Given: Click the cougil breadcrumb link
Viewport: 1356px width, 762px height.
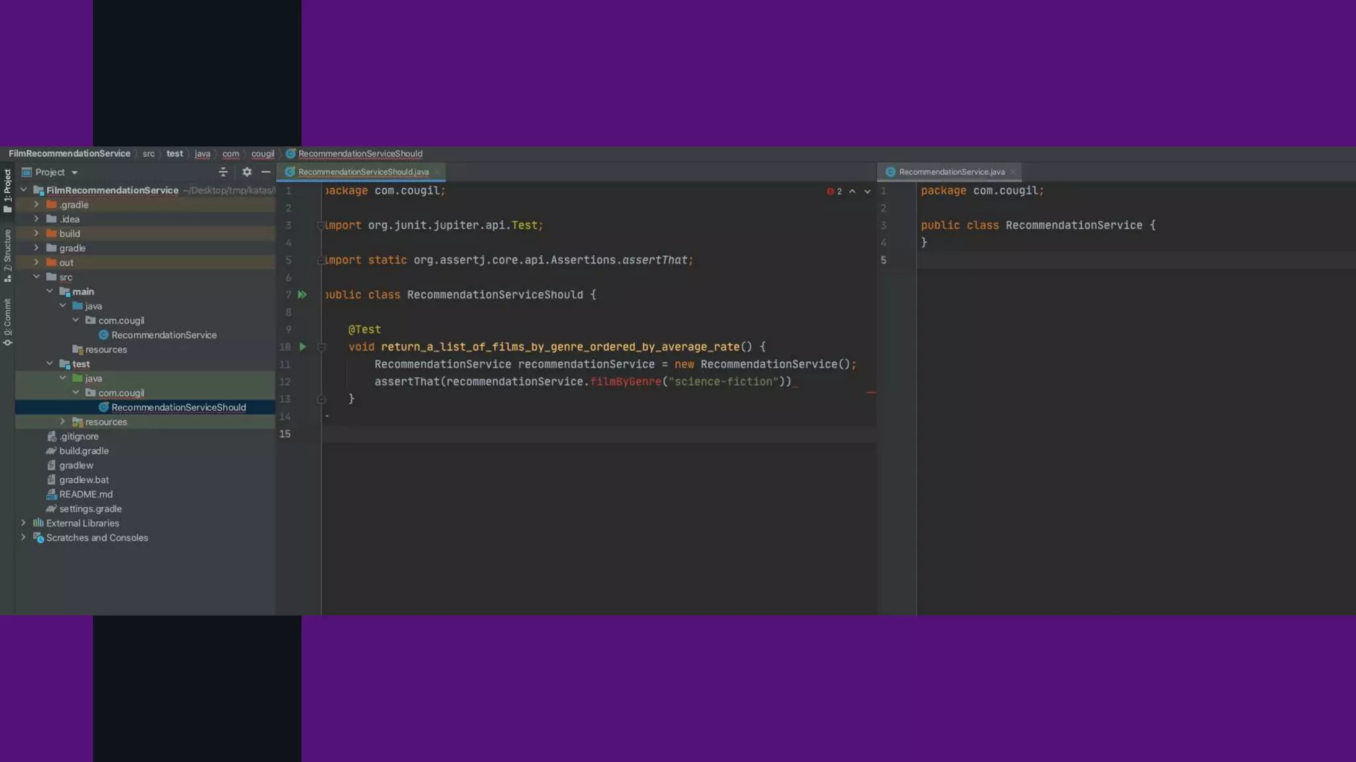Looking at the screenshot, I should pyautogui.click(x=262, y=154).
